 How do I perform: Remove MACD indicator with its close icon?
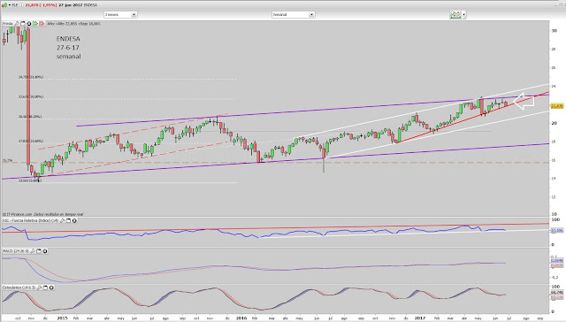45,251
